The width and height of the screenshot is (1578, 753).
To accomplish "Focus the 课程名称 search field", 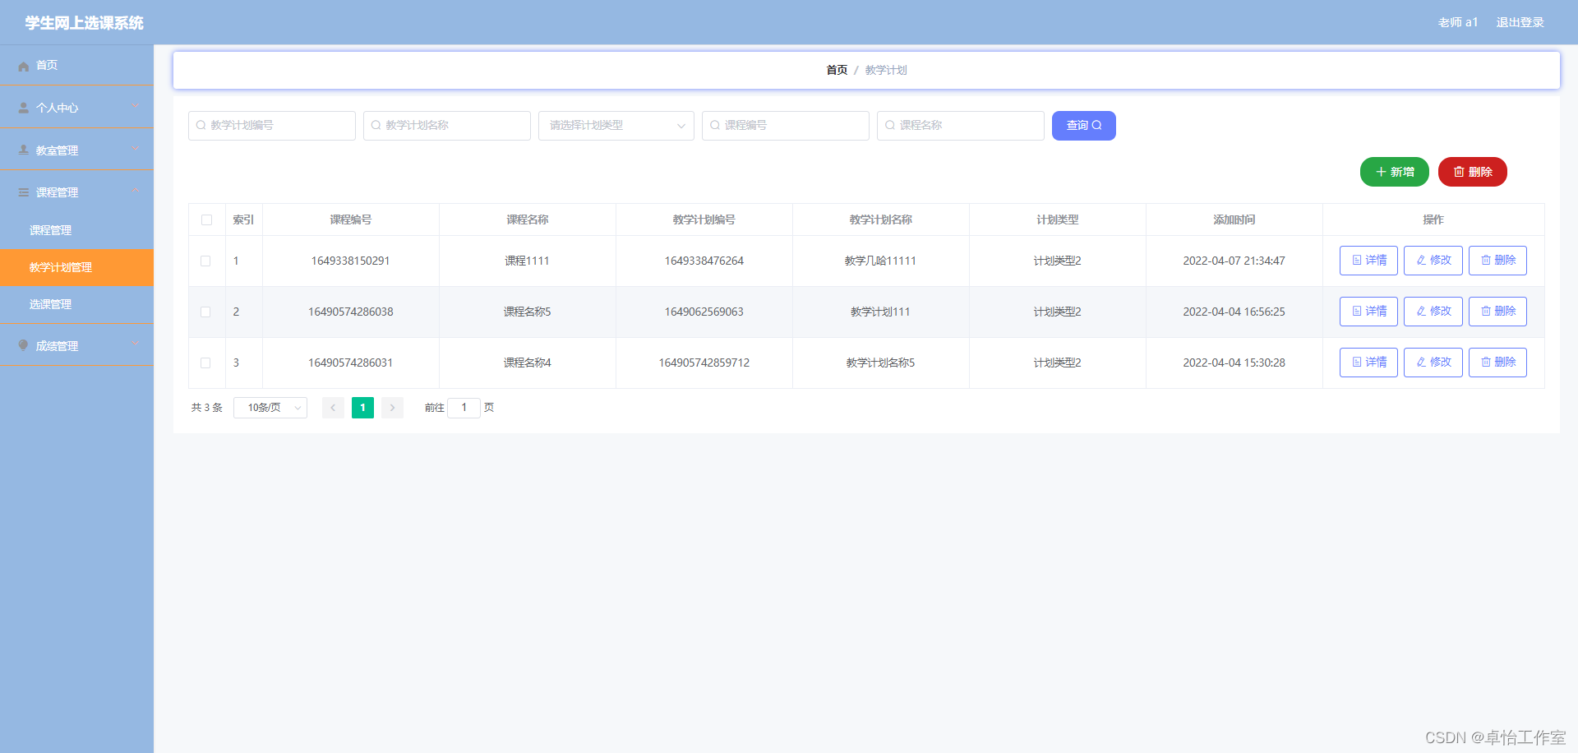I will [961, 126].
